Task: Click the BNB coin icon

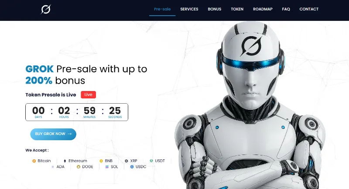Action: (x=101, y=161)
